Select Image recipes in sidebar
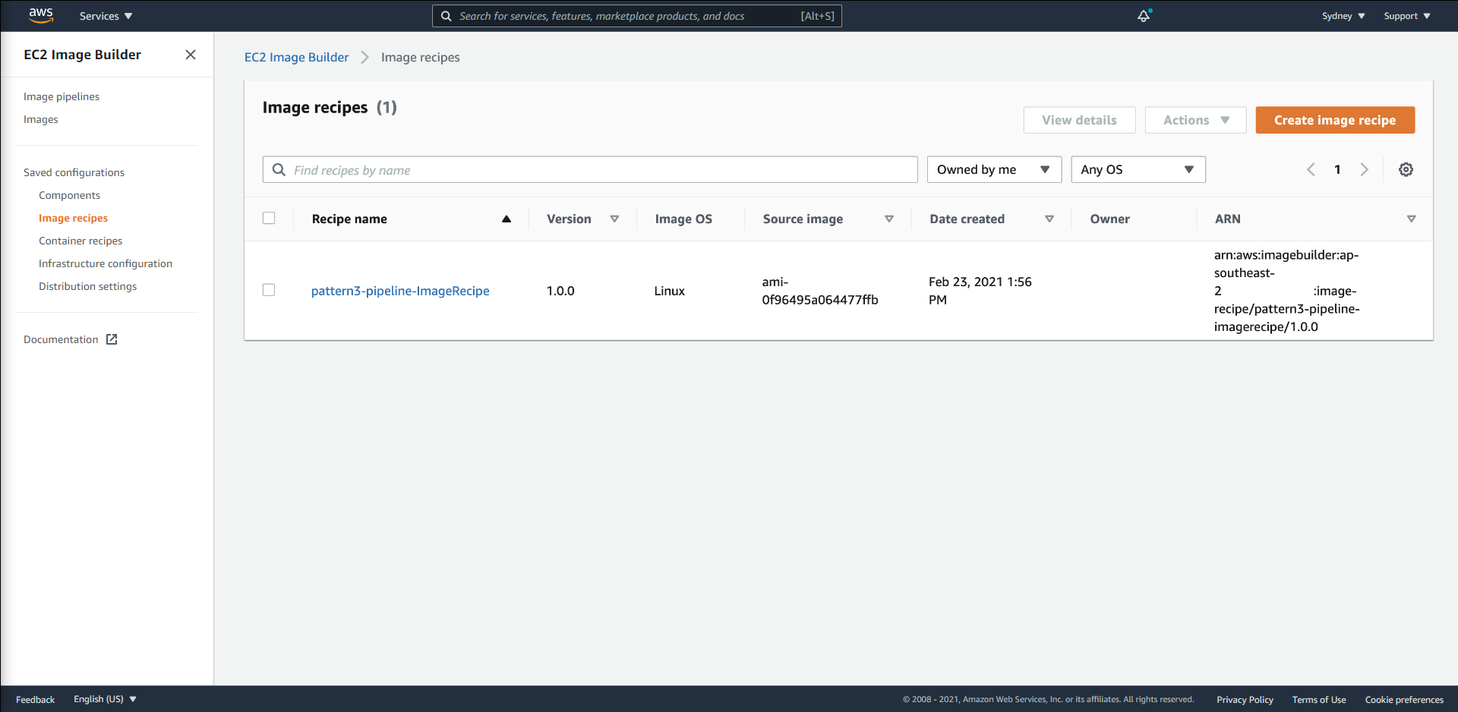This screenshot has width=1458, height=712. point(73,218)
